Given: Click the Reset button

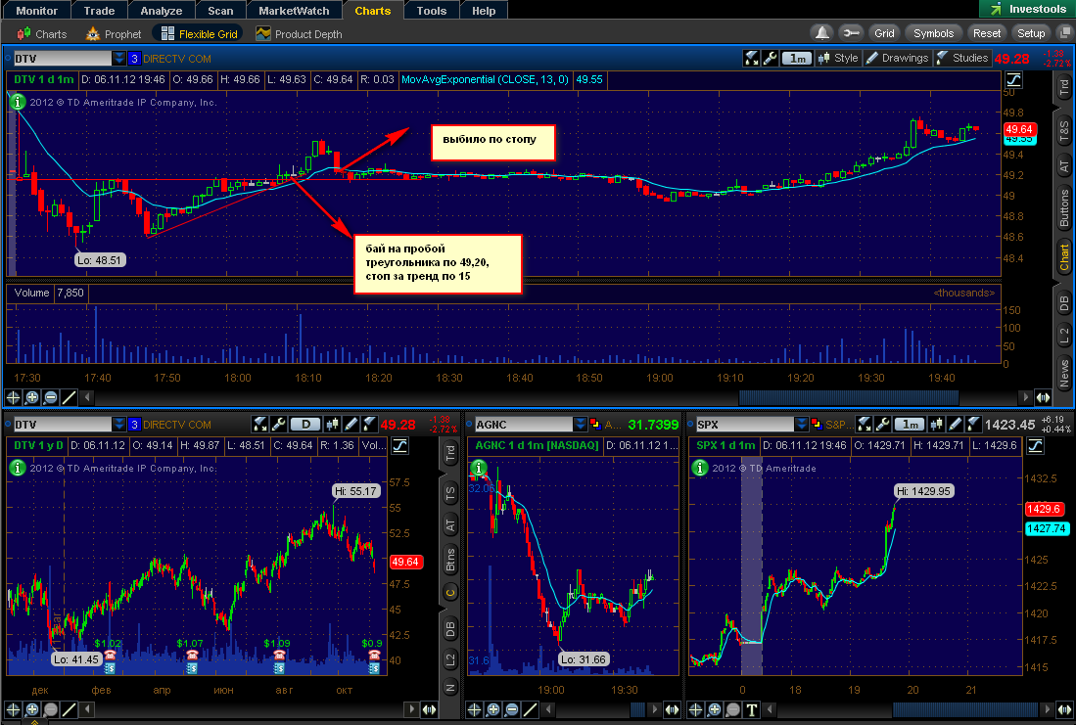Looking at the screenshot, I should [x=986, y=33].
